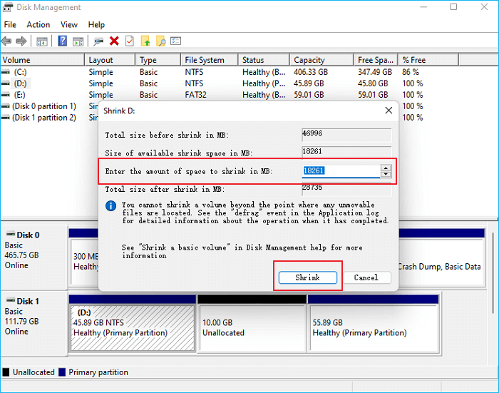
Task: Sort by the Type column header
Action: point(158,60)
